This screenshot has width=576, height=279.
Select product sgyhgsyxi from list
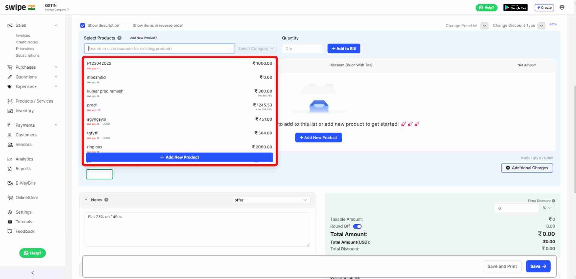[x=179, y=121]
